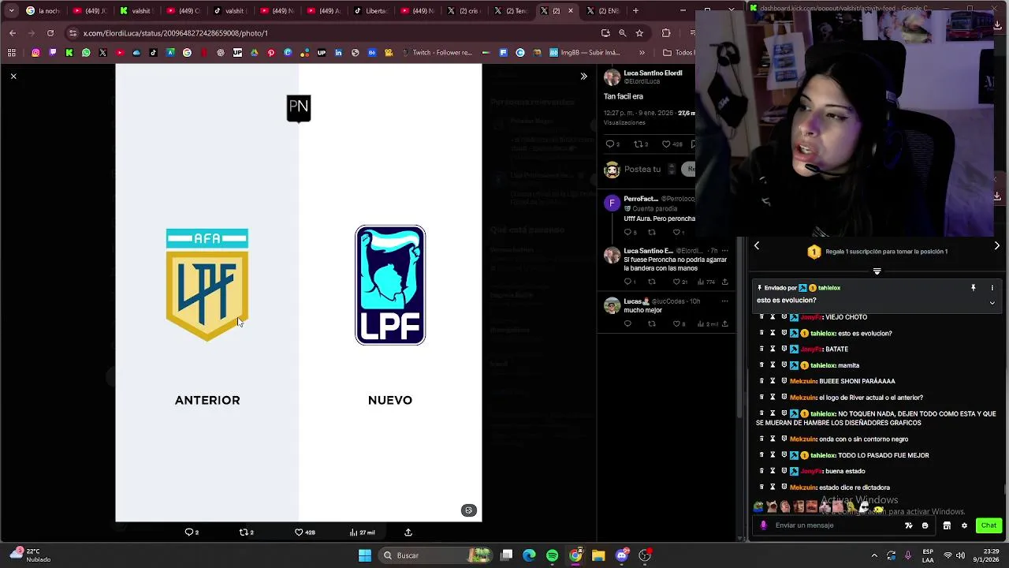Go to previous leaderboard item in Kick
This screenshot has height=568, width=1009.
(x=757, y=246)
